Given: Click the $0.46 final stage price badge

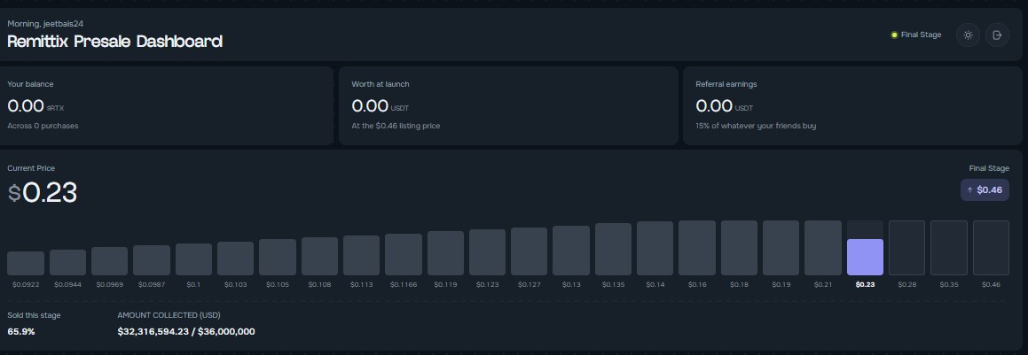Looking at the screenshot, I should (x=985, y=190).
